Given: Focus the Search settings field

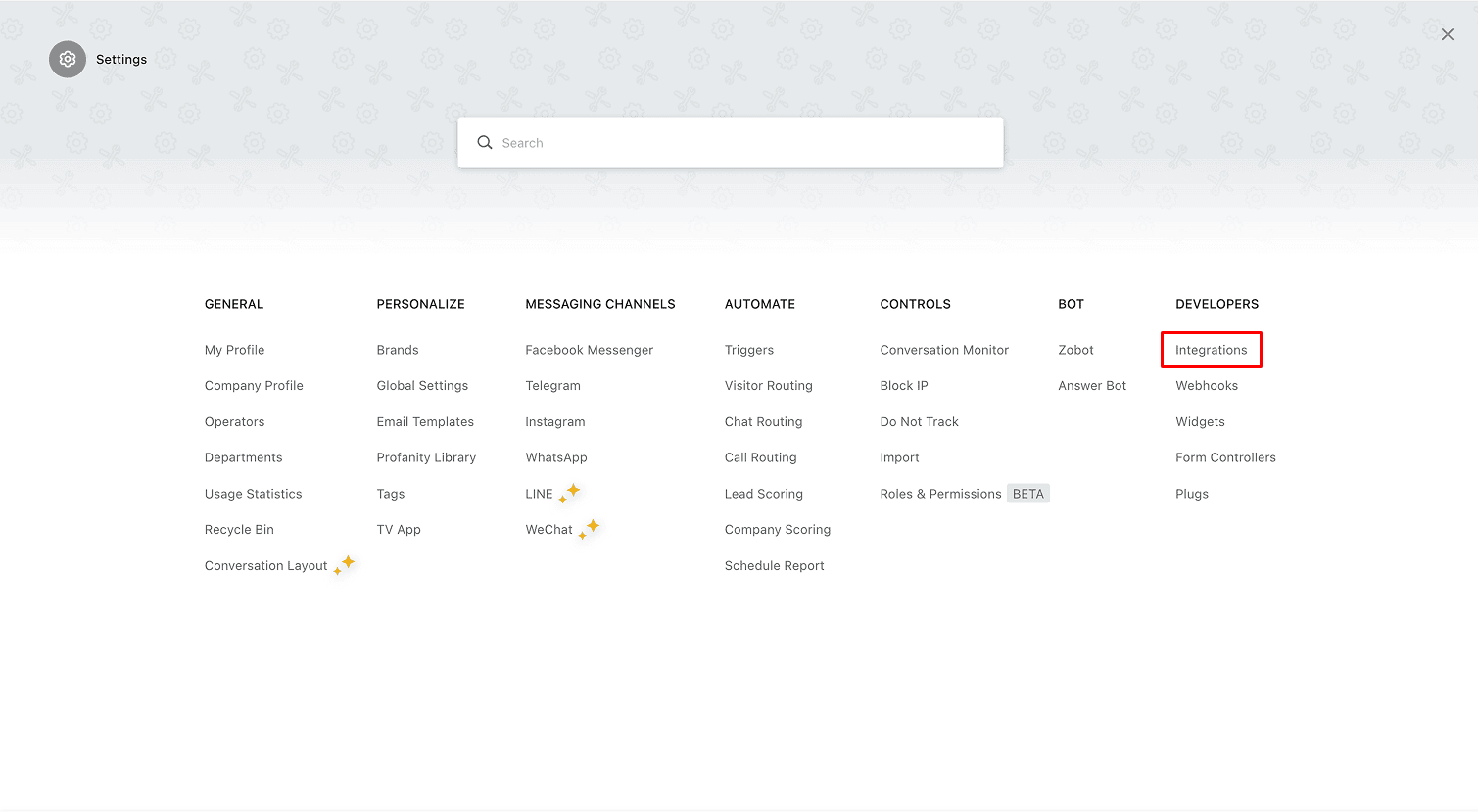Looking at the screenshot, I should 731,143.
